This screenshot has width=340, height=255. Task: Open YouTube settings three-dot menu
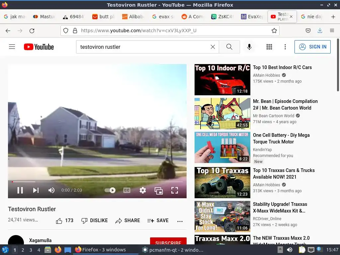point(285,47)
